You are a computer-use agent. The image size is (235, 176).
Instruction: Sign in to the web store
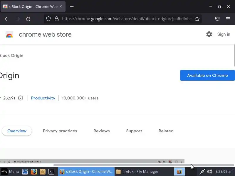pyautogui.click(x=224, y=34)
